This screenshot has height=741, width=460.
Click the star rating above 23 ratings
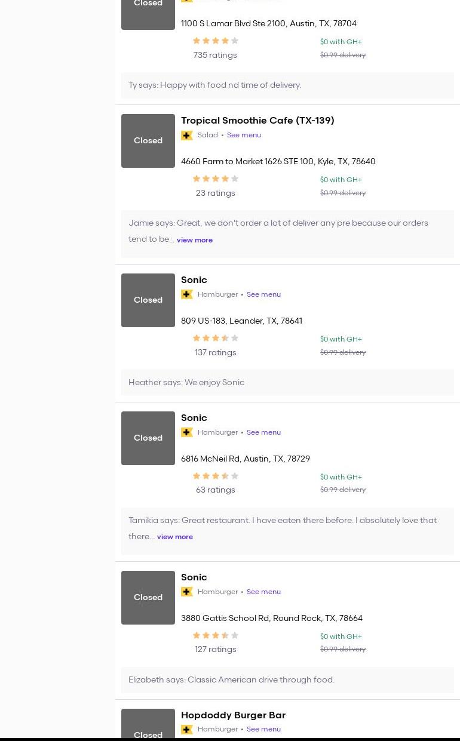tap(215, 179)
